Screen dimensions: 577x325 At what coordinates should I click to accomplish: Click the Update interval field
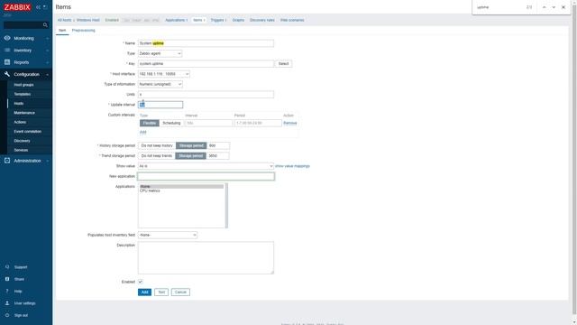160,105
